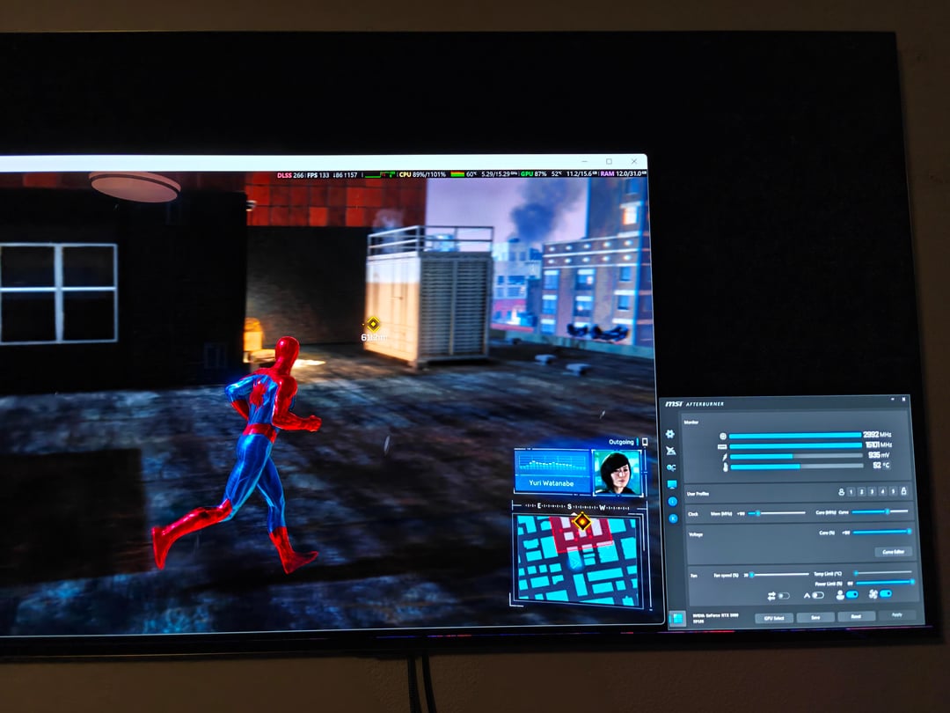
Task: Click the OC Scanner icon in sidebar
Action: pyautogui.click(x=671, y=468)
